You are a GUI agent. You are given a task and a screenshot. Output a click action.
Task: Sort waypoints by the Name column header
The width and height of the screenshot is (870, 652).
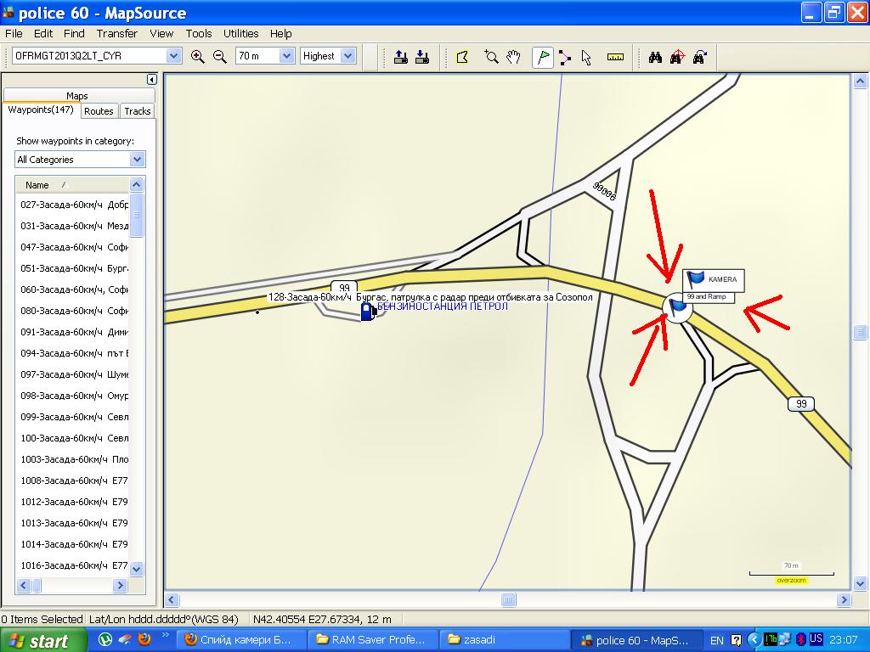point(72,184)
